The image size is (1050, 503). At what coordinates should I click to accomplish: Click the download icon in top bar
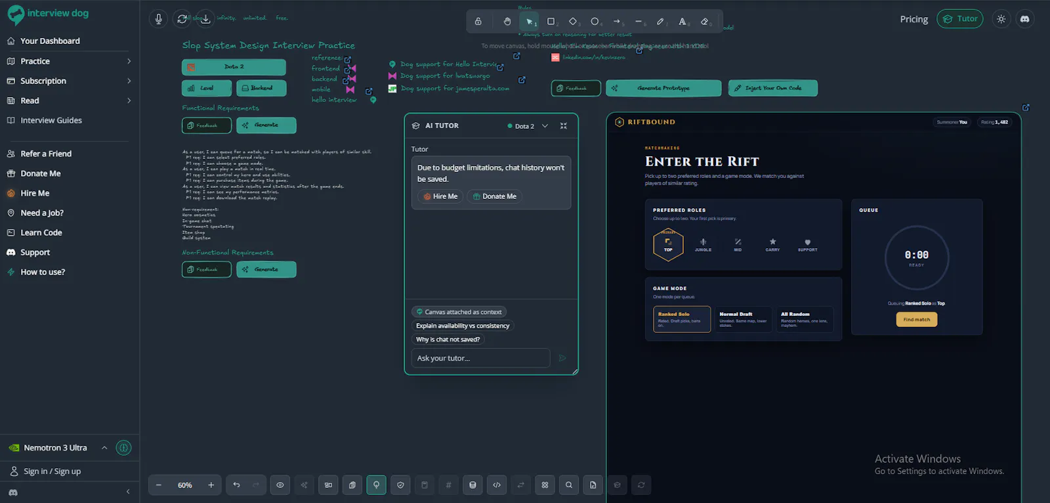coord(205,19)
